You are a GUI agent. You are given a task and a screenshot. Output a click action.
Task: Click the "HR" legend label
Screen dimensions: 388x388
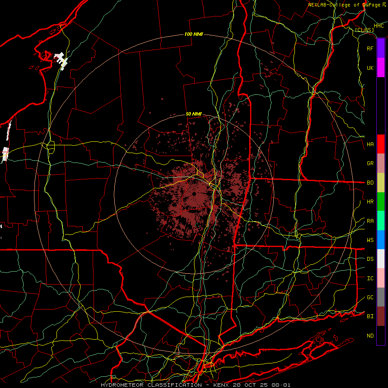(x=370, y=202)
